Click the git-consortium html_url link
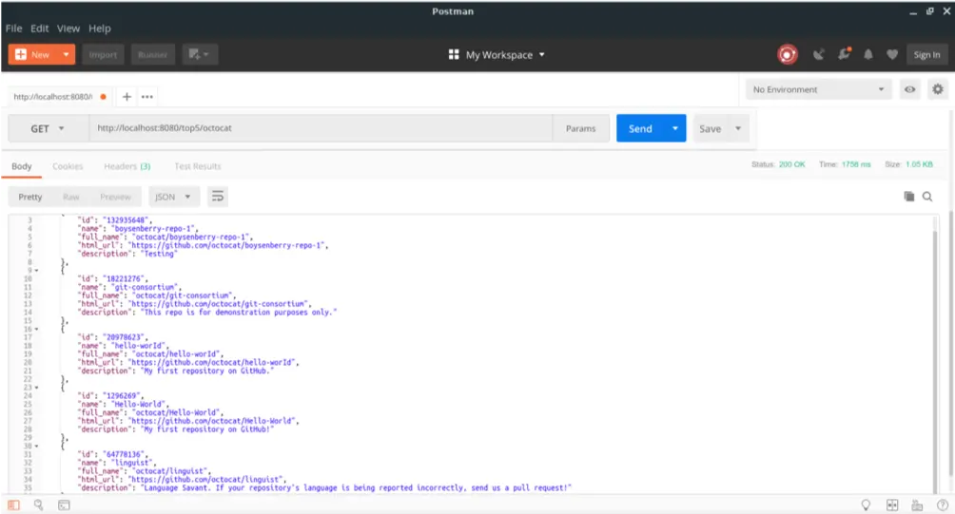Viewport: 955px width, 514px height. [220, 304]
